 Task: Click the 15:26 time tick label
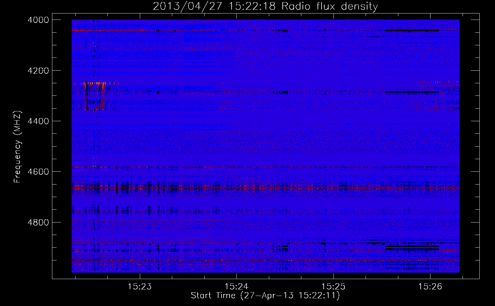[430, 287]
